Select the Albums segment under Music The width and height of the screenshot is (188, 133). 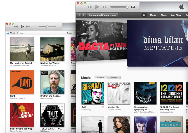click(x=101, y=77)
